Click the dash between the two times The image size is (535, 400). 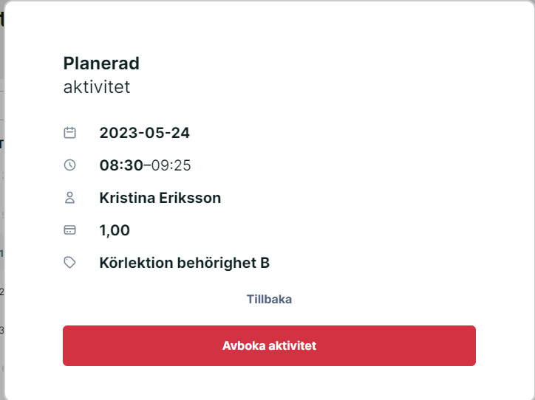(x=147, y=165)
